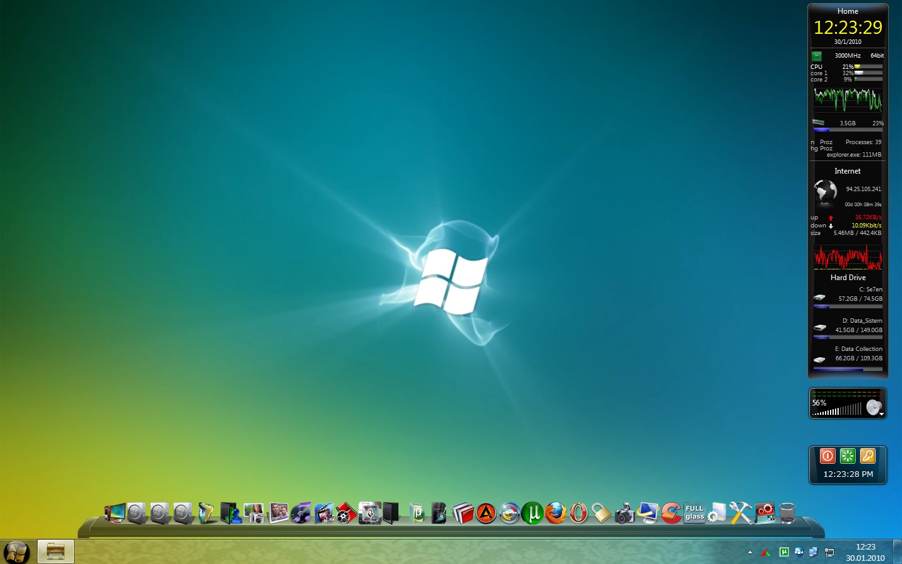Open the Recycle Bin in the dock
This screenshot has width=902, height=564.
(787, 513)
